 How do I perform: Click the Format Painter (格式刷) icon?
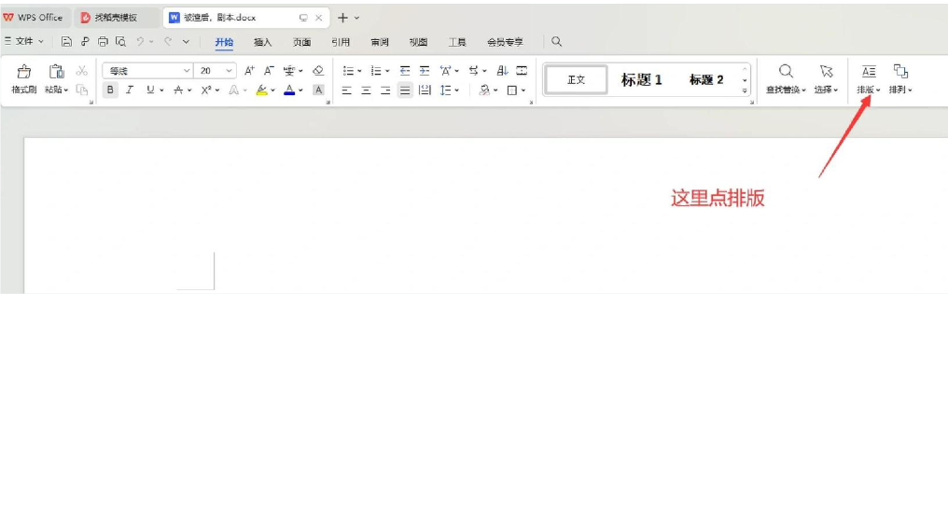tap(24, 72)
